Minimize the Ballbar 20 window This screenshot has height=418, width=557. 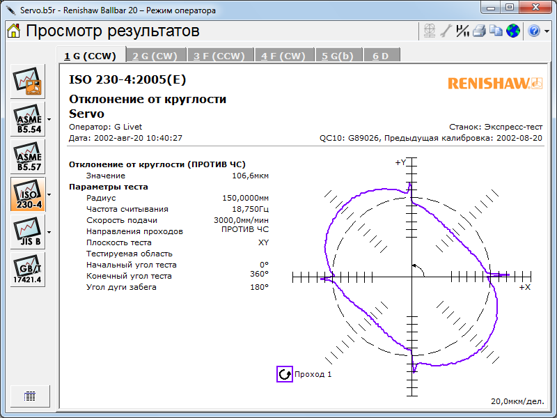492,8
